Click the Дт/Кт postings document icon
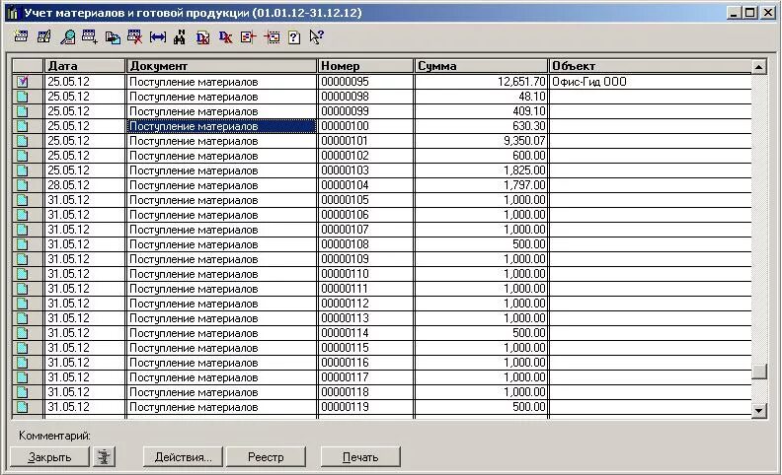Screen dimensions: 782x475 pos(202,37)
